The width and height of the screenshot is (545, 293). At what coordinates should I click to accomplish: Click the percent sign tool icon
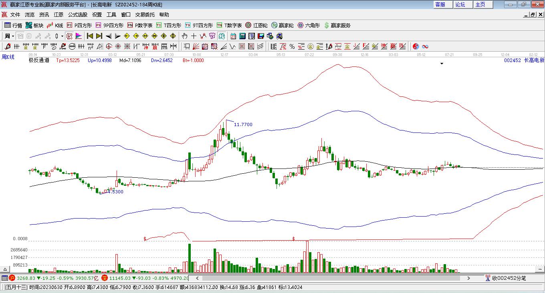[292, 46]
